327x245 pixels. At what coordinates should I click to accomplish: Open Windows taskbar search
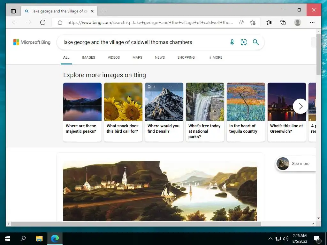pos(23,239)
